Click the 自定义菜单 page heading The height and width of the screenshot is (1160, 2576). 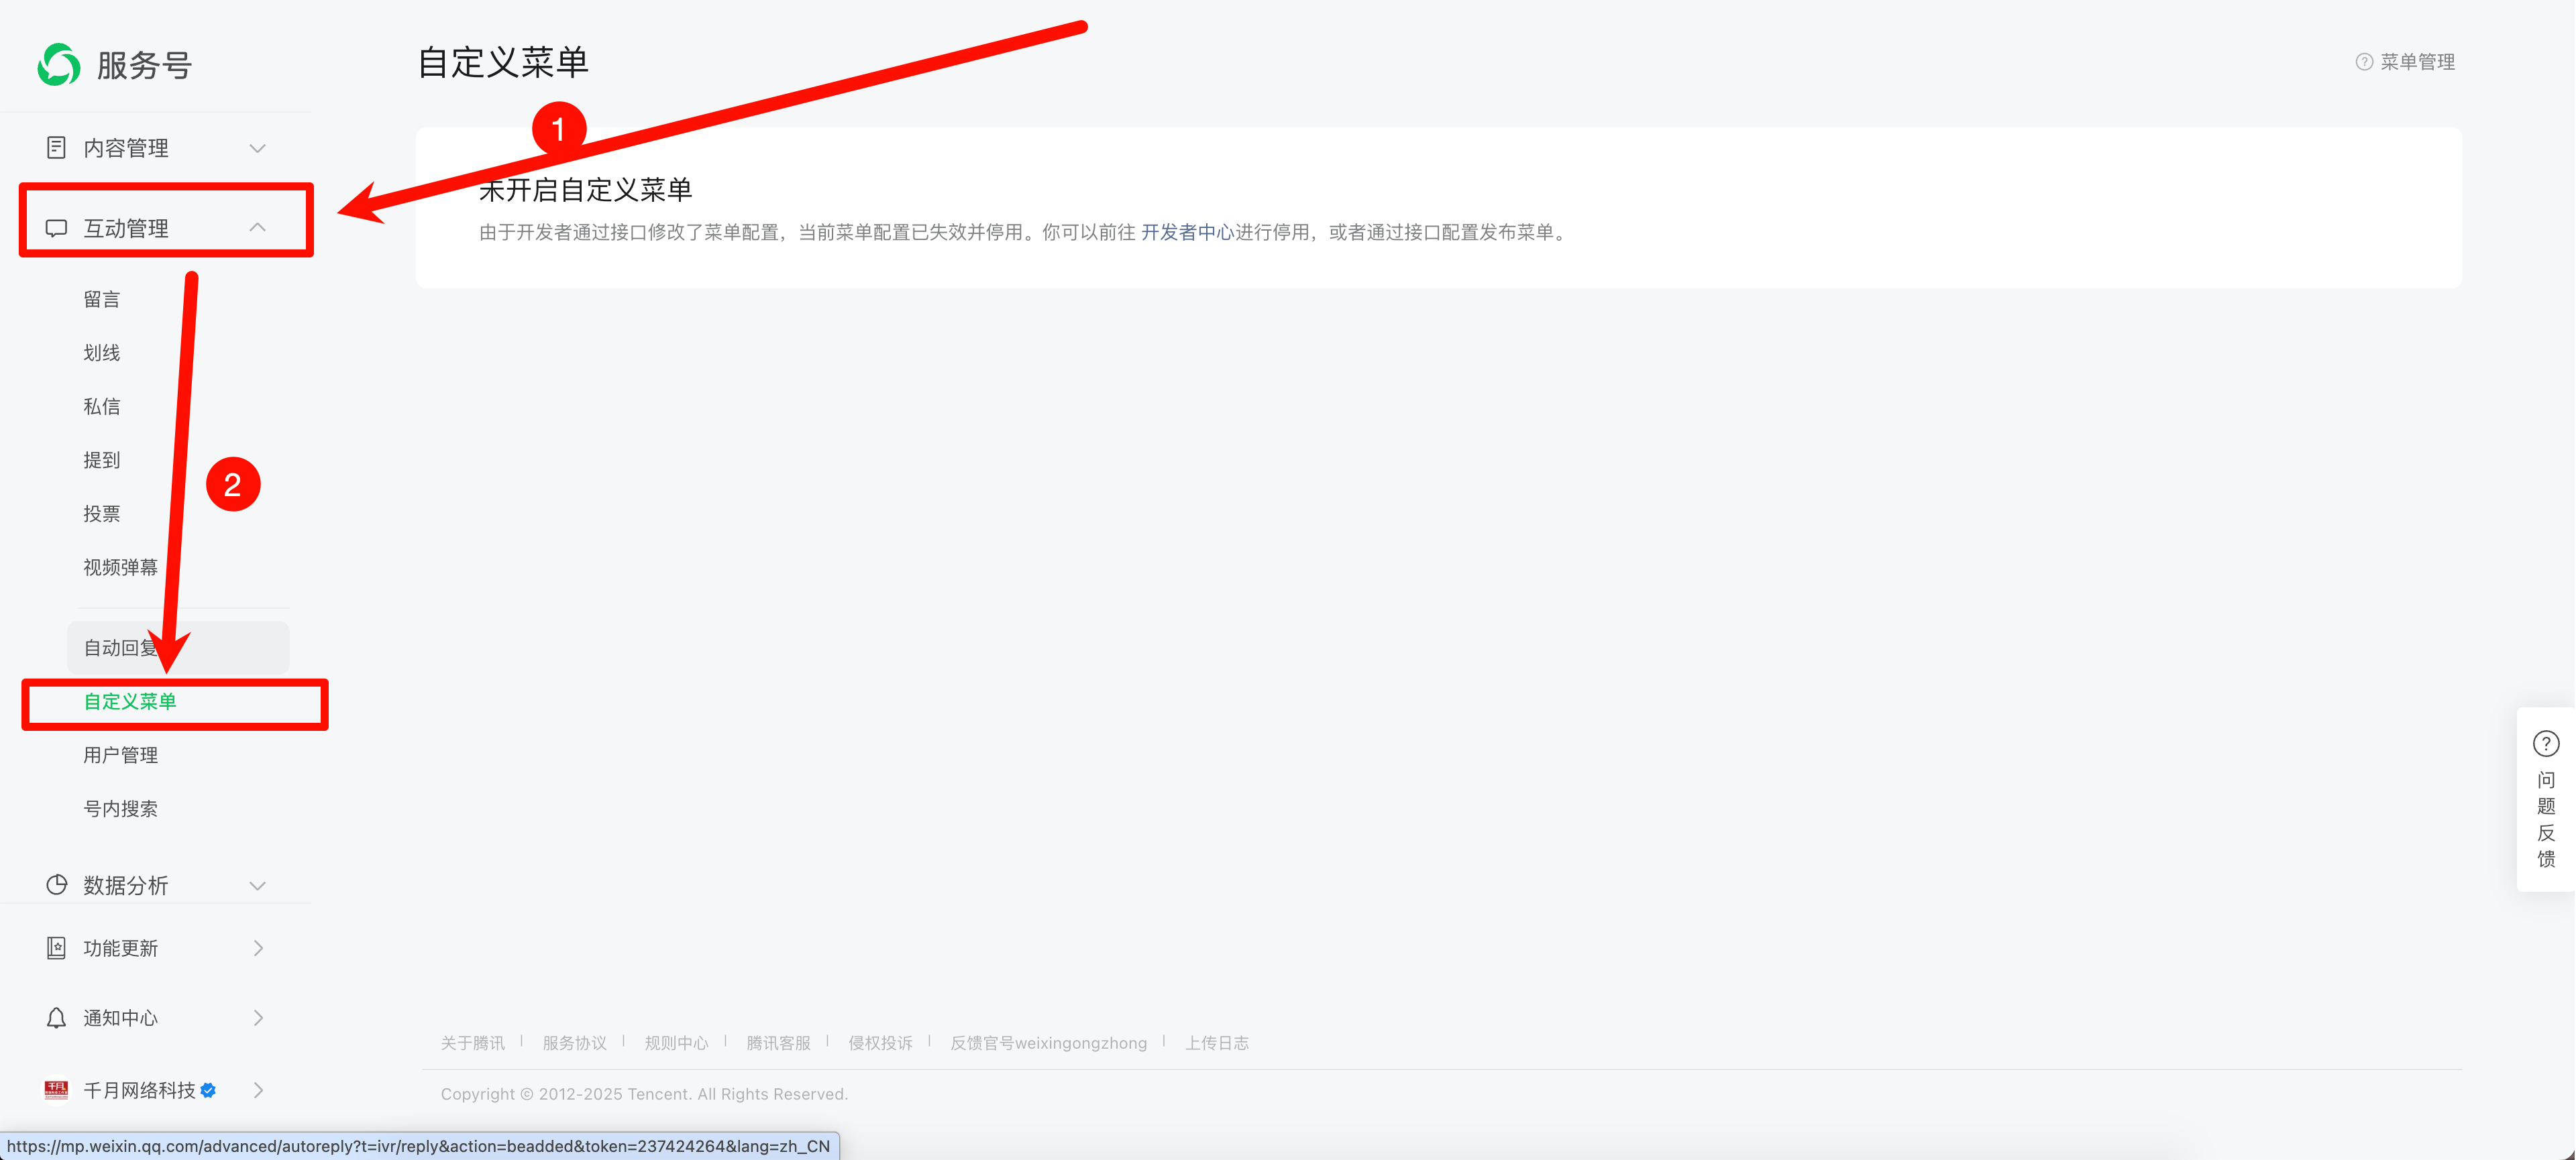pos(503,62)
